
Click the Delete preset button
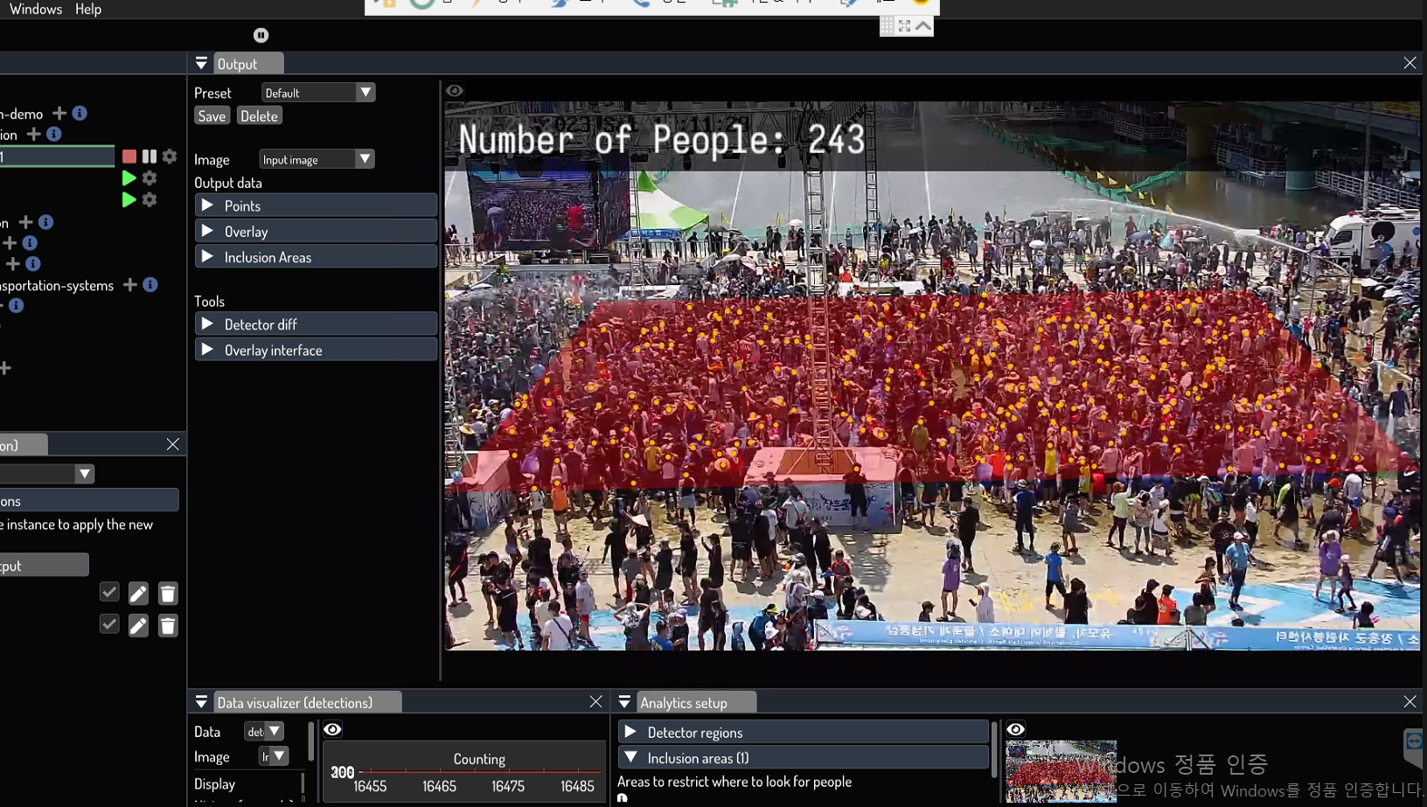tap(259, 116)
